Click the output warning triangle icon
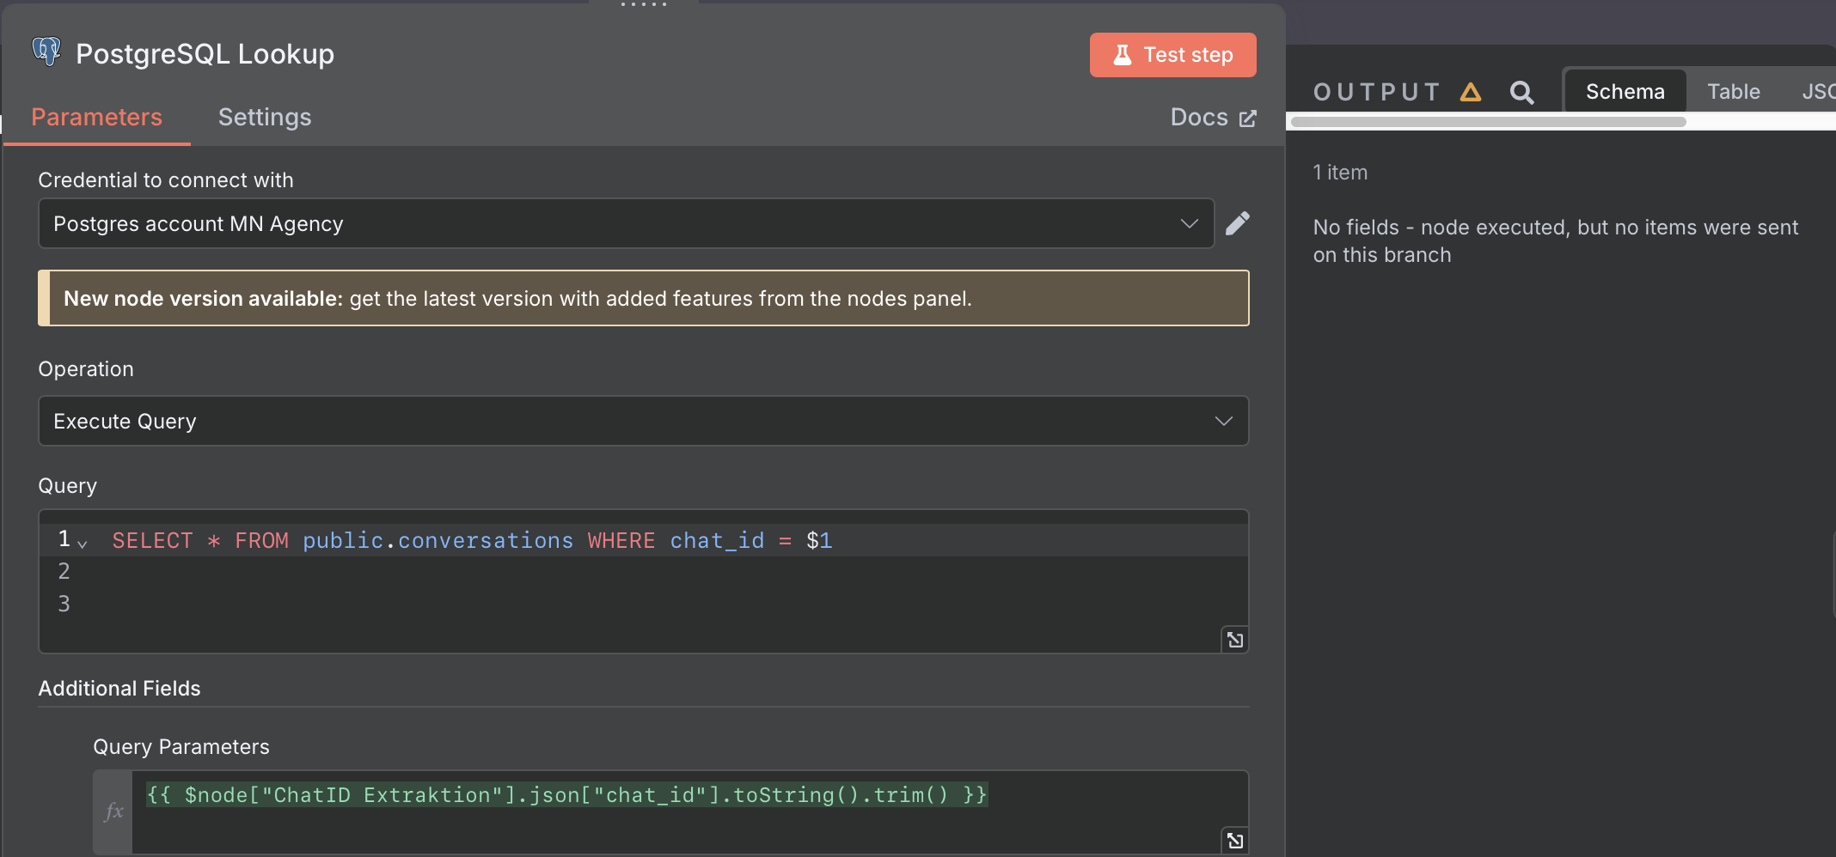Screen dimensions: 1836x857 pos(1470,92)
